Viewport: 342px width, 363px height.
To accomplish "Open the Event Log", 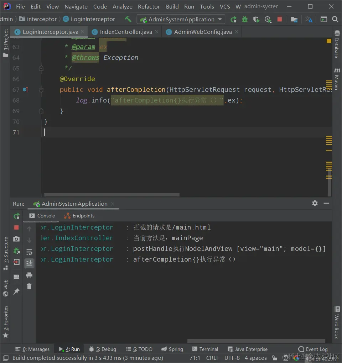I will [313, 349].
